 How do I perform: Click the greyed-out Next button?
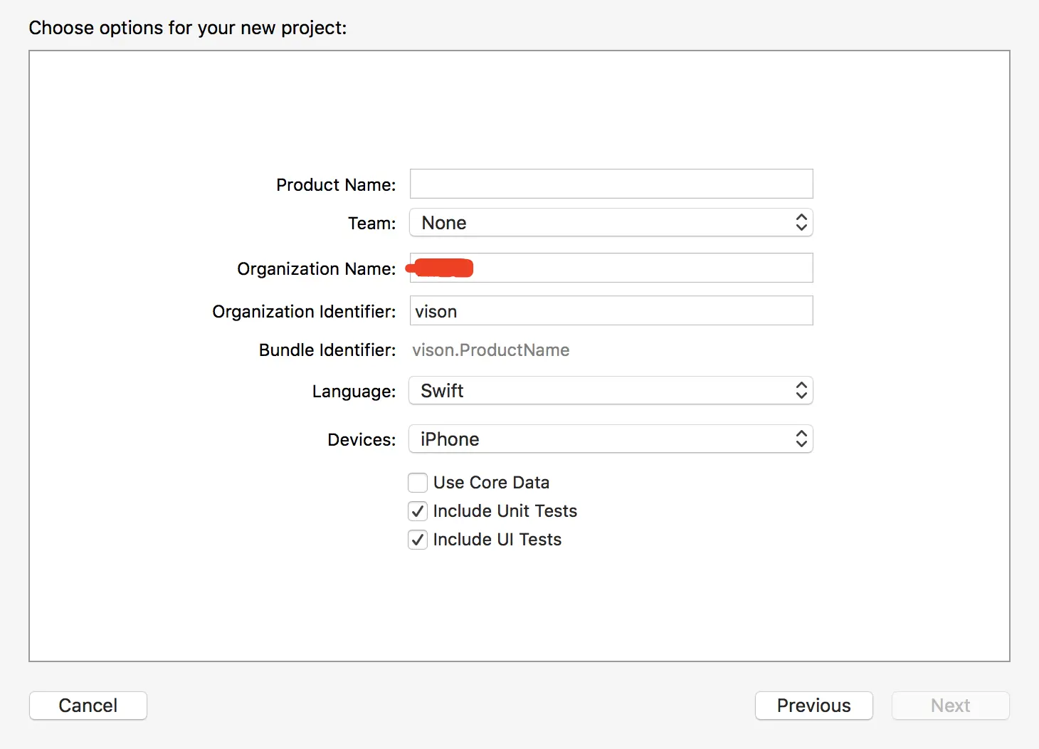click(950, 706)
